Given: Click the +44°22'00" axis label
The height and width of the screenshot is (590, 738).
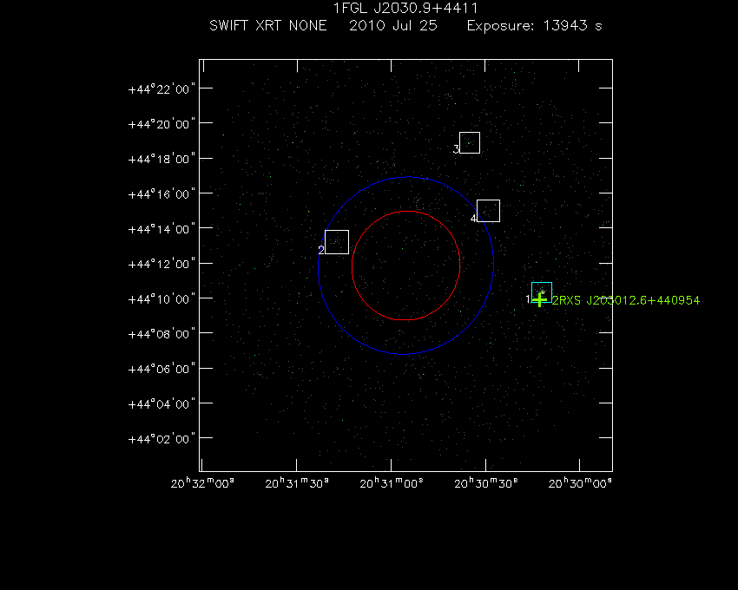Looking at the screenshot, I should pyautogui.click(x=161, y=88).
